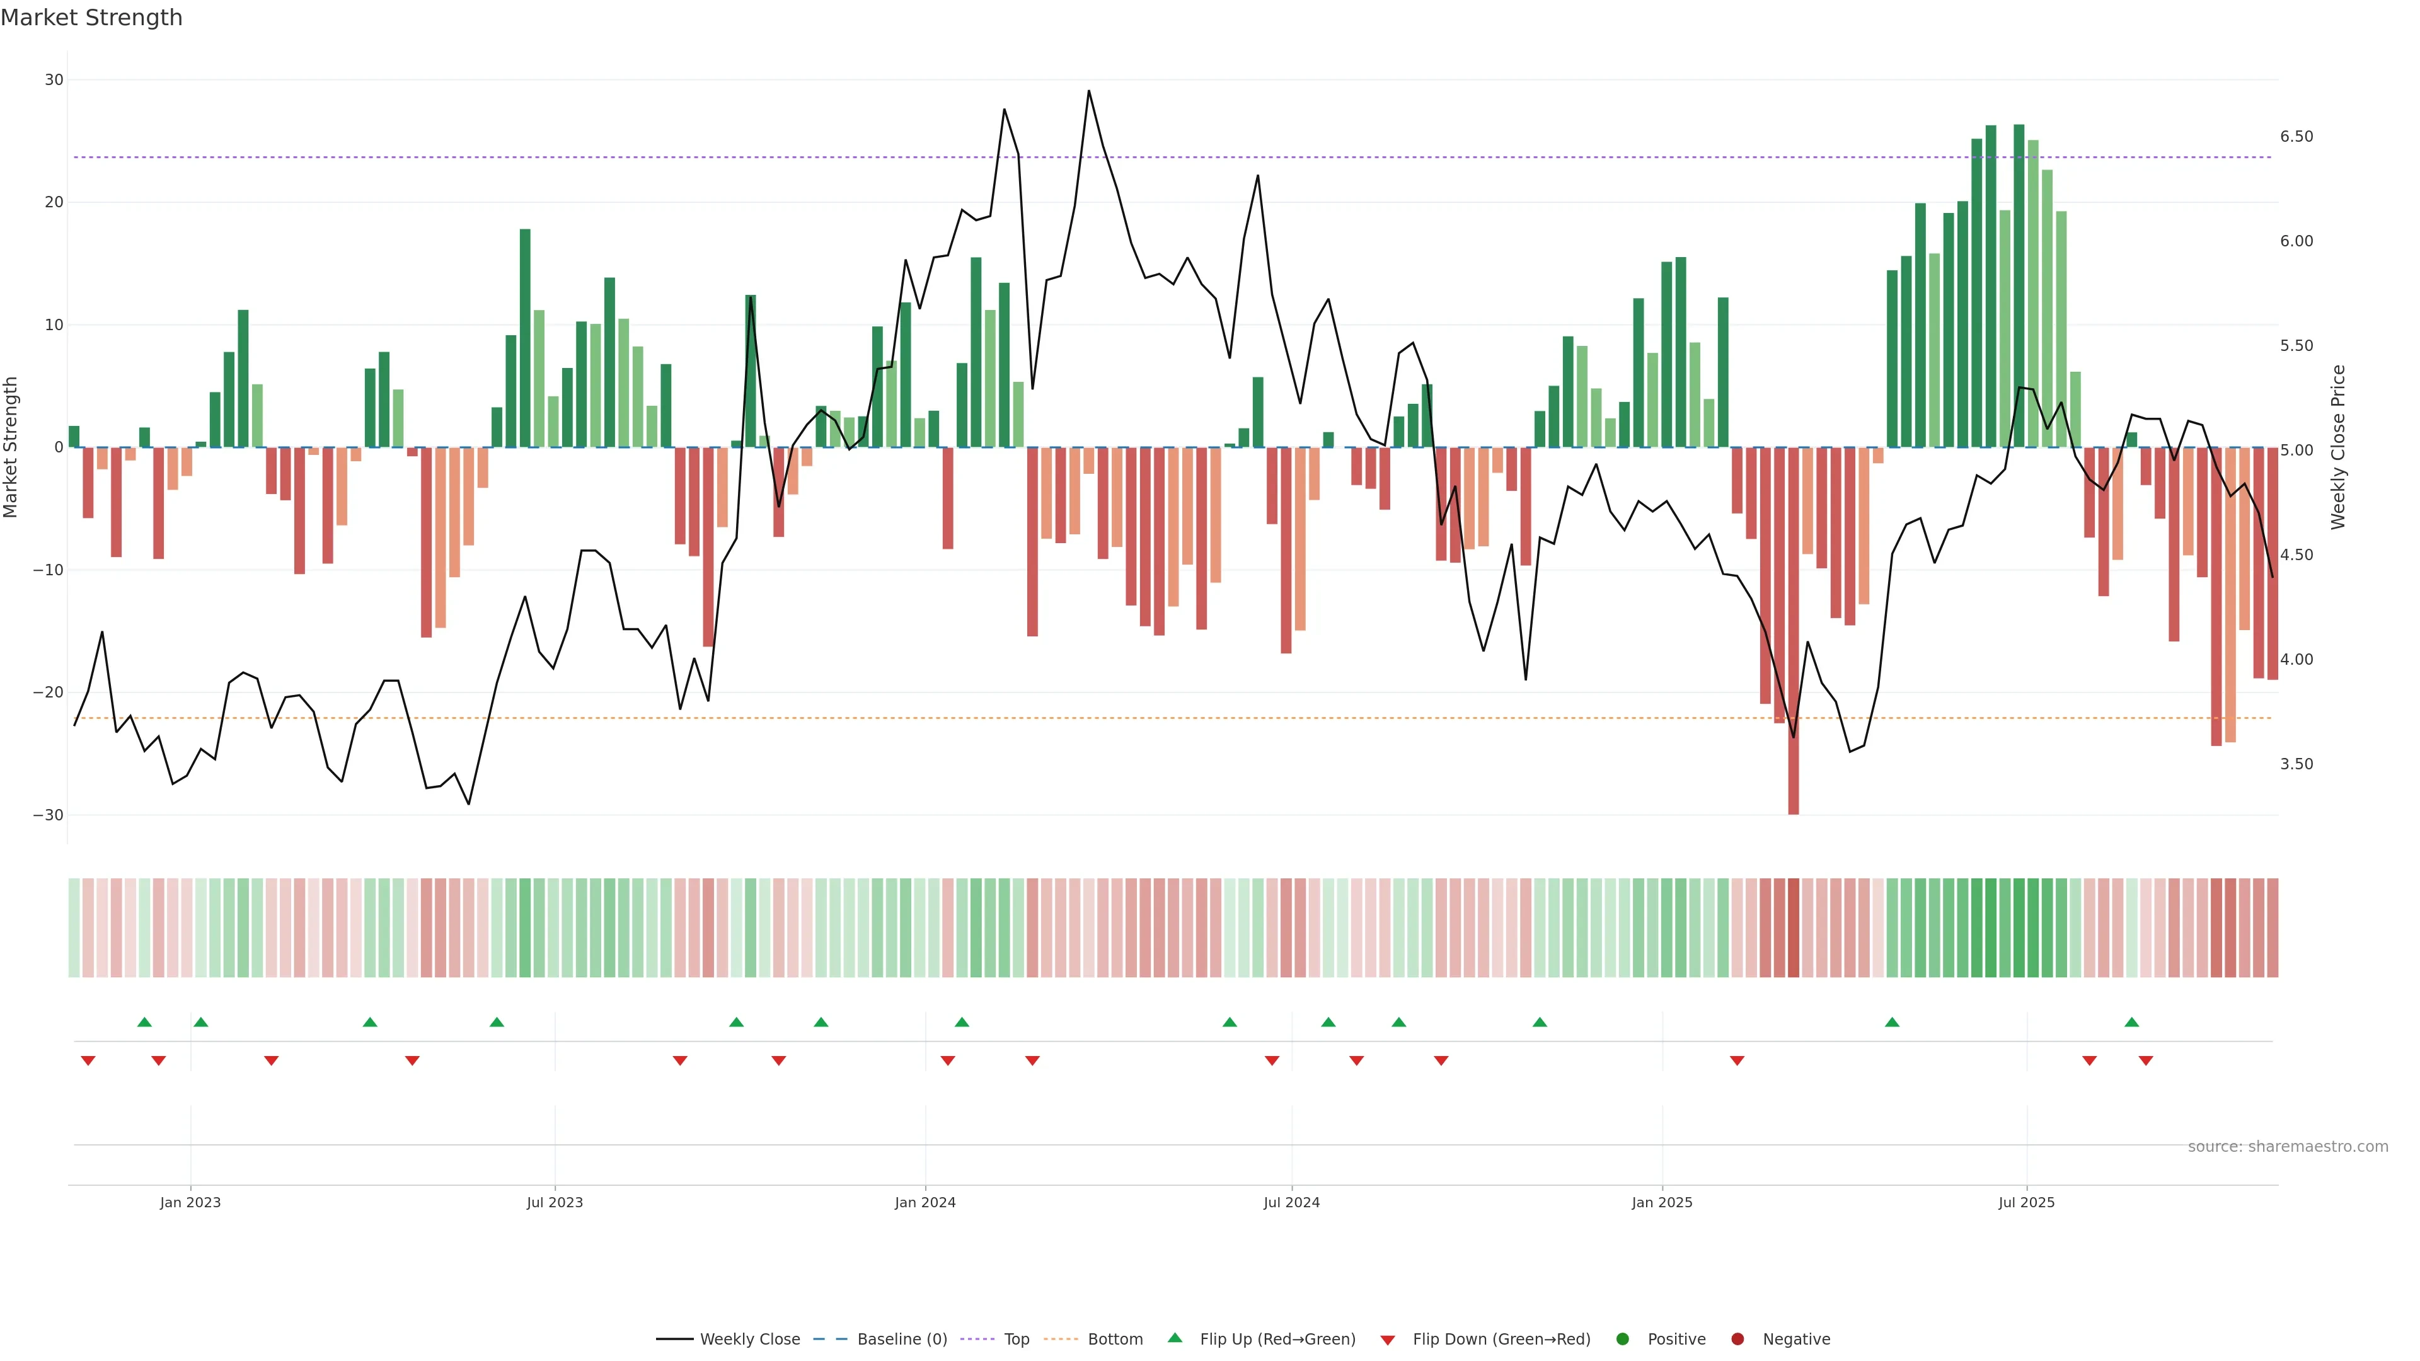2420x1361 pixels.
Task: Click the rightmost red Flip Down marker
Action: (x=2146, y=1060)
